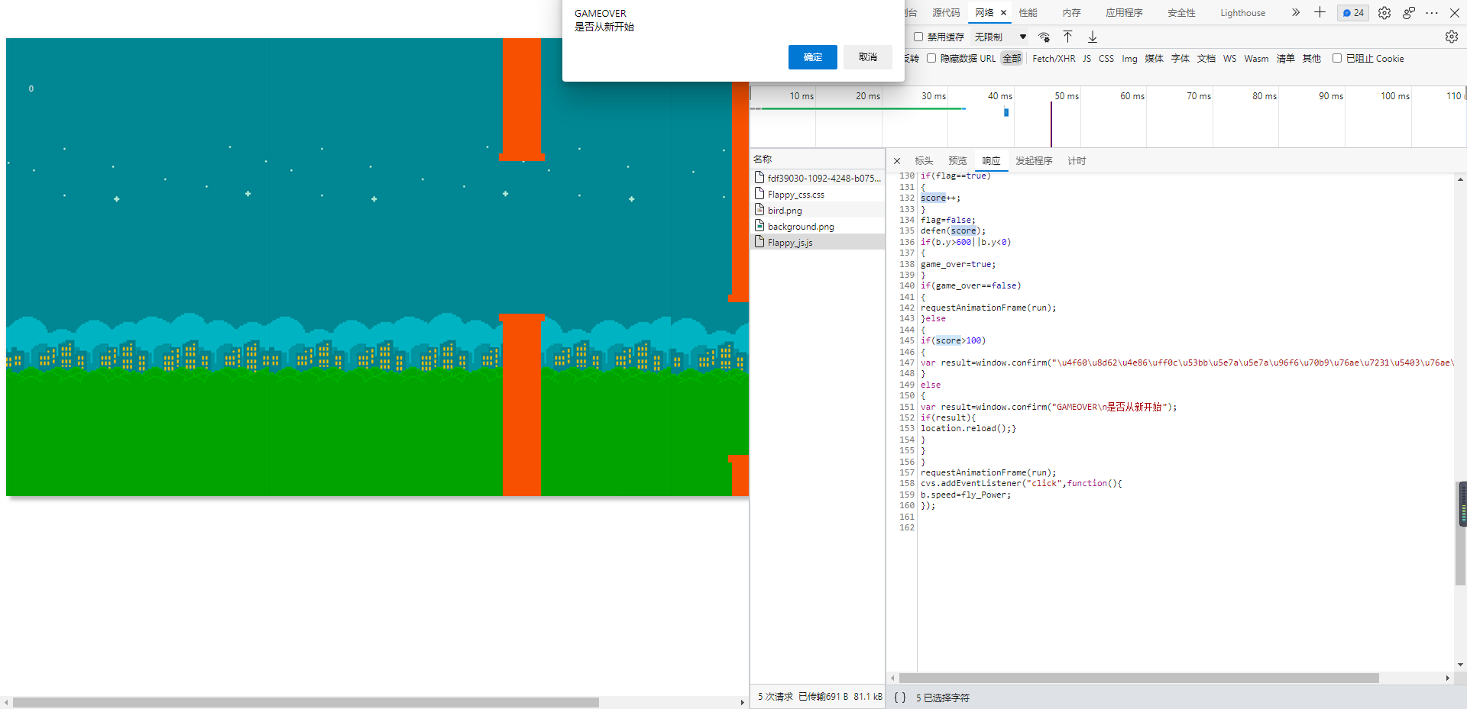1467x709 pixels.
Task: Click 确定 in the GAMEOVER dialog
Action: tap(813, 57)
